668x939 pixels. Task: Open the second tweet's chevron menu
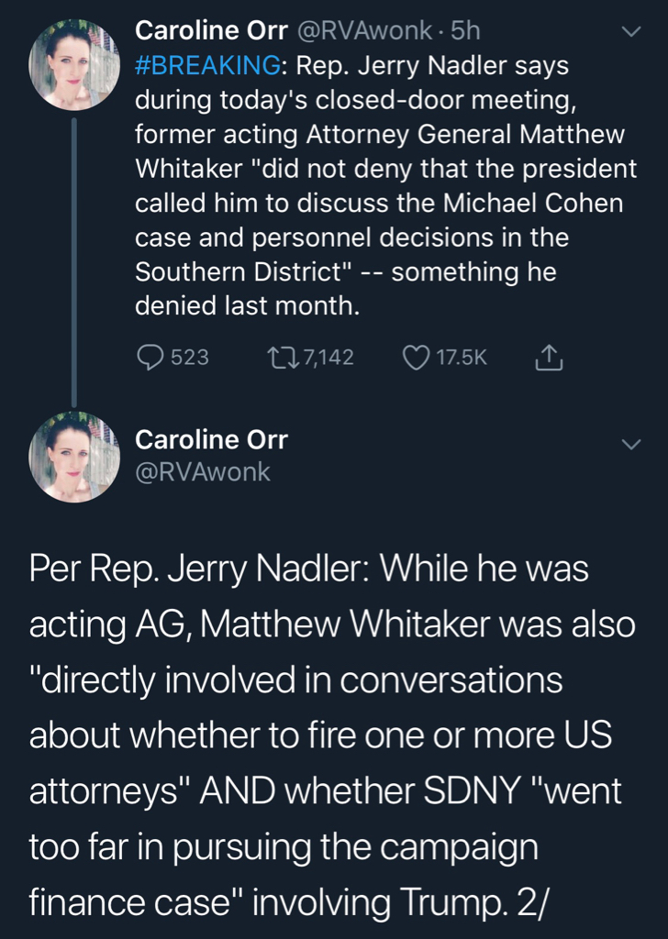(631, 444)
